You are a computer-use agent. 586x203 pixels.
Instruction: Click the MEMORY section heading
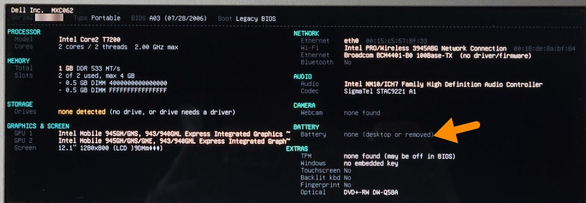[x=18, y=61]
